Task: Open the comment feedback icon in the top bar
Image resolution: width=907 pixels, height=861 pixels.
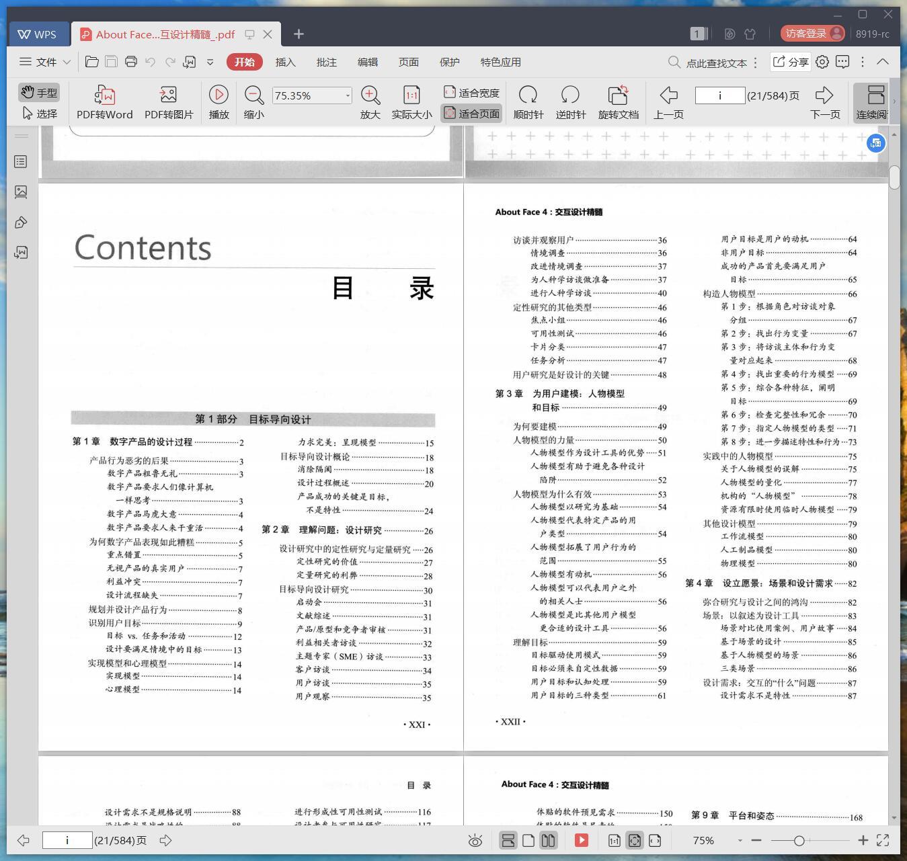Action: (842, 62)
